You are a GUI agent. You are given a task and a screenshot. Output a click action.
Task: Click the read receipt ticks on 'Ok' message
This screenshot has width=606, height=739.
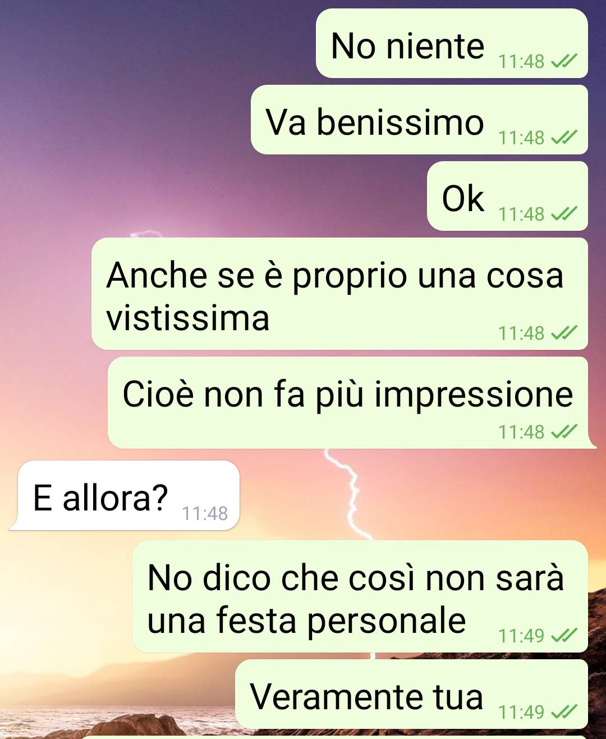coord(563,213)
